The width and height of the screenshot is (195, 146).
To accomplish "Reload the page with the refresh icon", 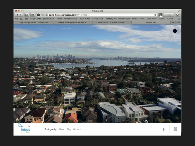I will pos(155,15).
